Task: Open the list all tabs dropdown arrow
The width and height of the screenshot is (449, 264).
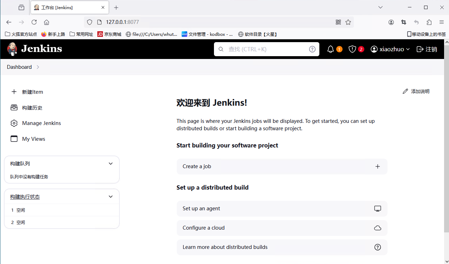Action: click(x=380, y=7)
